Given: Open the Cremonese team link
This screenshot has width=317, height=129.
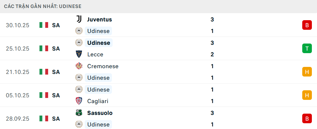Looking at the screenshot, I should (x=103, y=66).
